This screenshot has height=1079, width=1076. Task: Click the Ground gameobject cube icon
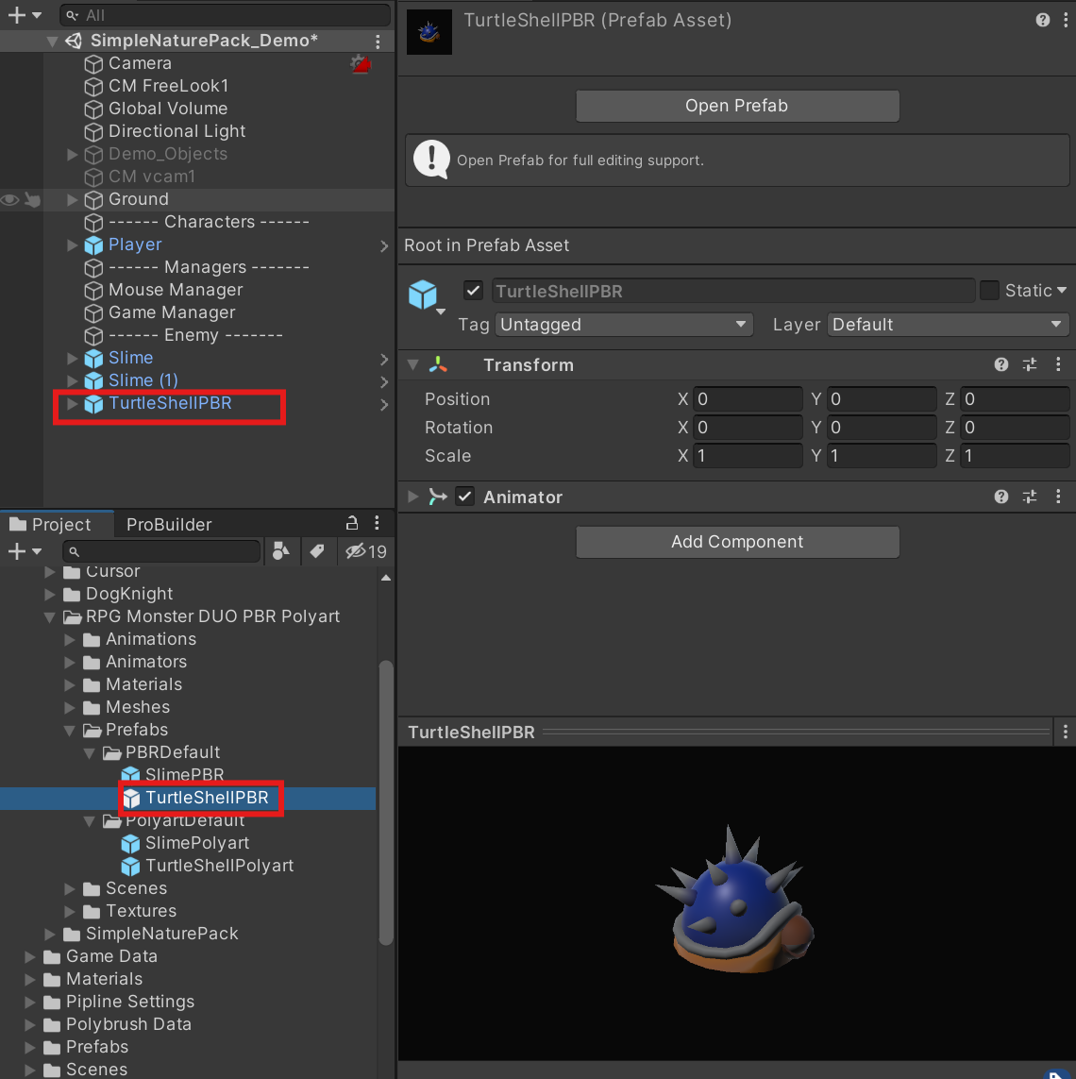pos(93,199)
